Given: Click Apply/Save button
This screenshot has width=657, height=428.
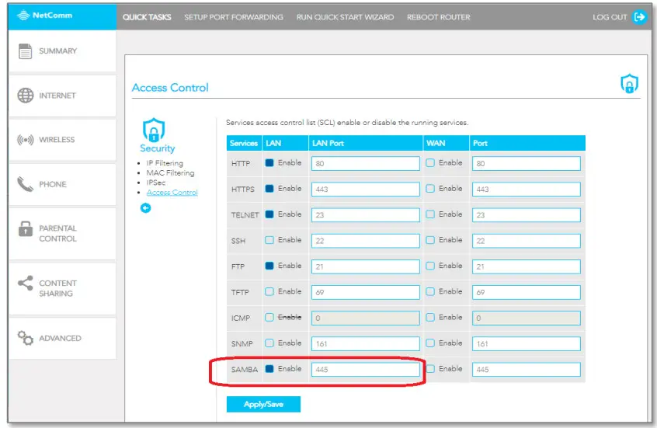Looking at the screenshot, I should click(x=263, y=404).
